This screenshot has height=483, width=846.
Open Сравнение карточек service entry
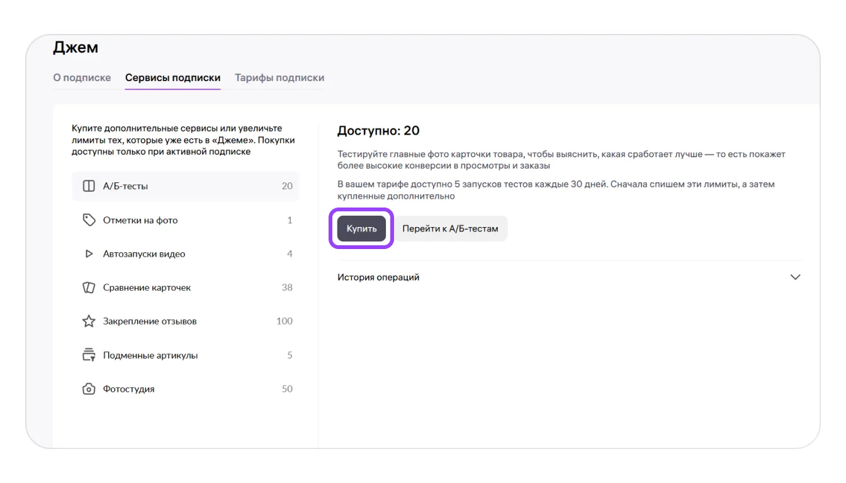coord(147,287)
